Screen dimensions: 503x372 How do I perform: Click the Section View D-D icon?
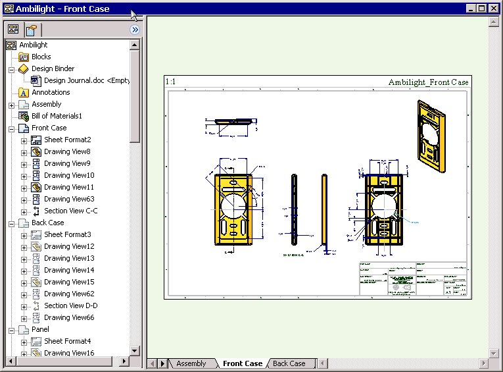point(36,306)
